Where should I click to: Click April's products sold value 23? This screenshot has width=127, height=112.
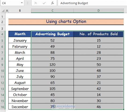tap(99, 59)
